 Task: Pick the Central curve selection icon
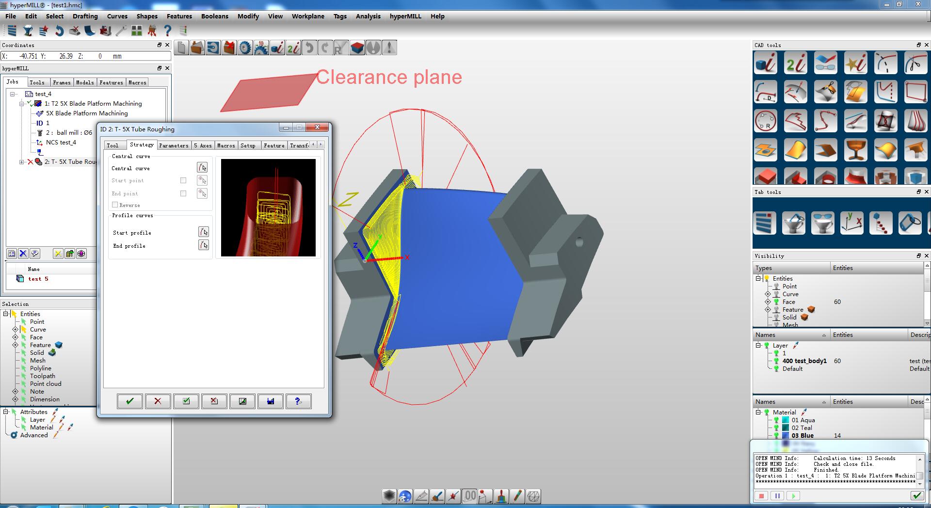click(203, 168)
